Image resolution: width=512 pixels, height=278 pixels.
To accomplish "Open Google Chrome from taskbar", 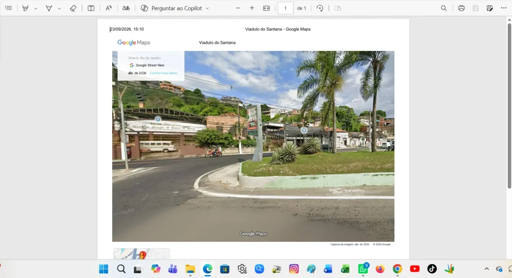I will pyautogui.click(x=397, y=269).
